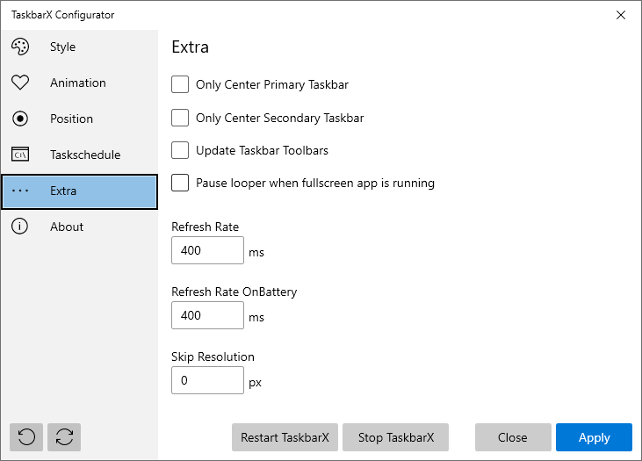
Task: Click the Style palette icon
Action: 20,47
